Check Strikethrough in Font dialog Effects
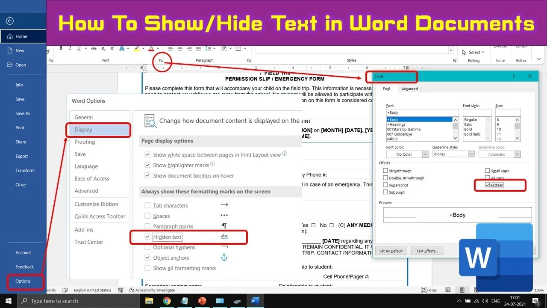Viewport: 547px width, 308px height. coord(385,171)
